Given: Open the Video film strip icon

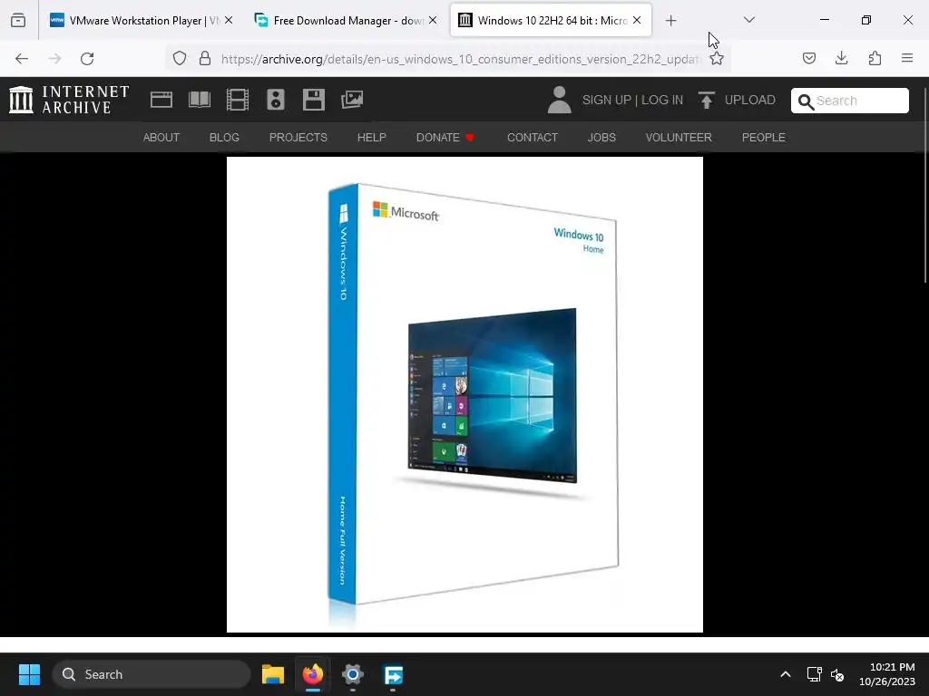Looking at the screenshot, I should click(x=238, y=100).
